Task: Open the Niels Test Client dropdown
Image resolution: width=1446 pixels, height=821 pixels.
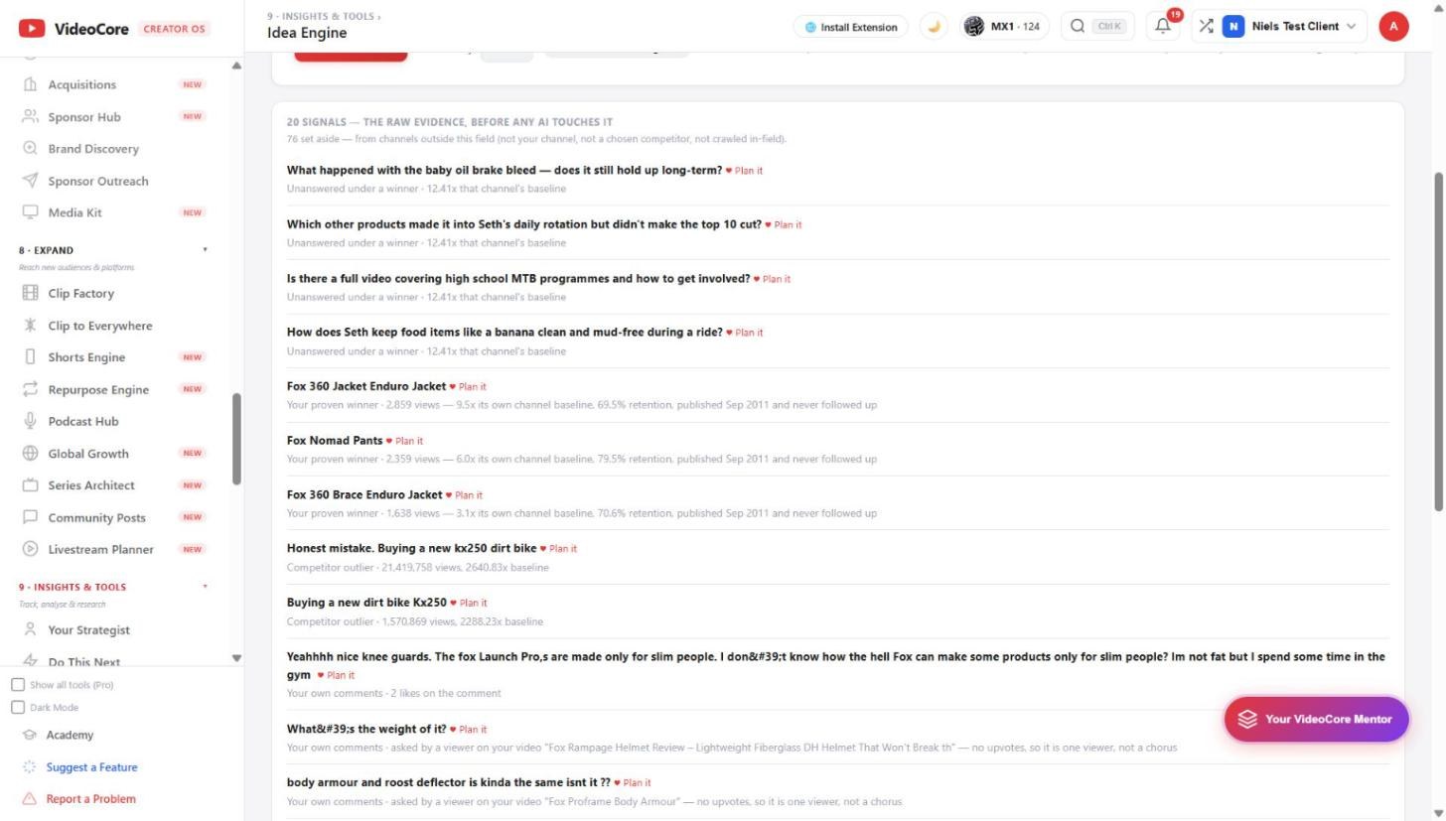Action: tap(1292, 27)
